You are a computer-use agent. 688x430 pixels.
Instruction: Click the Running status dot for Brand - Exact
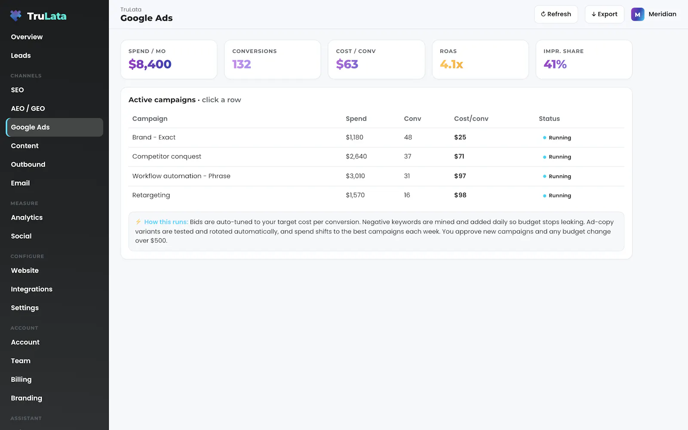pos(544,138)
